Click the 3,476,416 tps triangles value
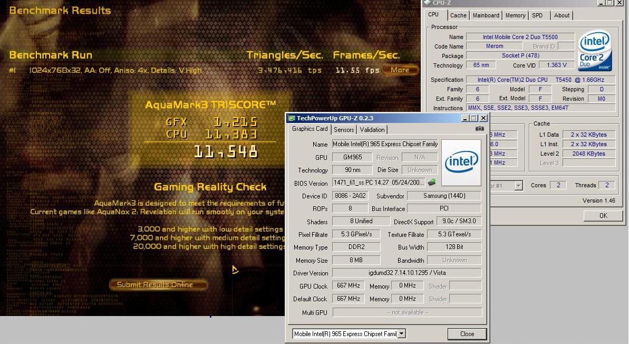This screenshot has width=629, height=344. [289, 71]
